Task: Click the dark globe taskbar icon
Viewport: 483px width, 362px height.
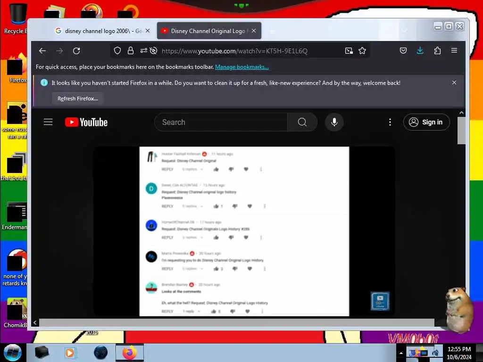Action: tap(101, 353)
